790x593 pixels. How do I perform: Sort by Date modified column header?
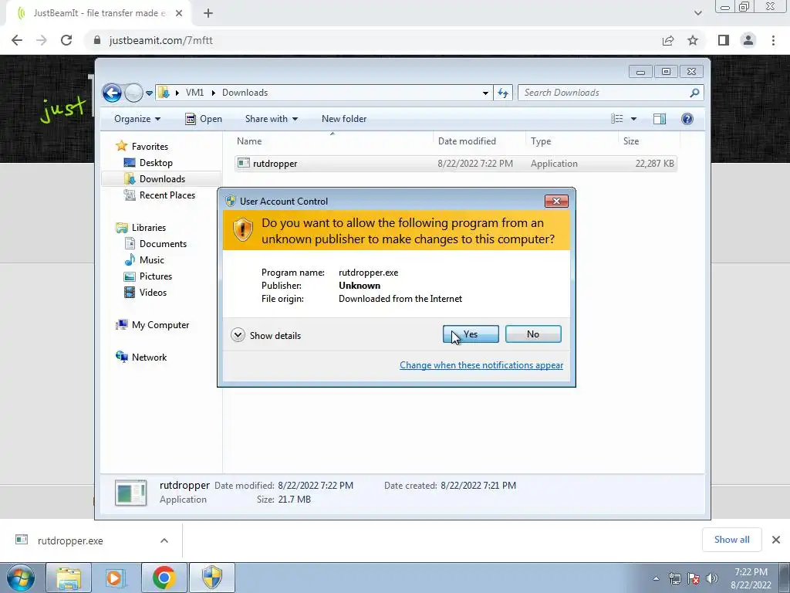point(479,141)
